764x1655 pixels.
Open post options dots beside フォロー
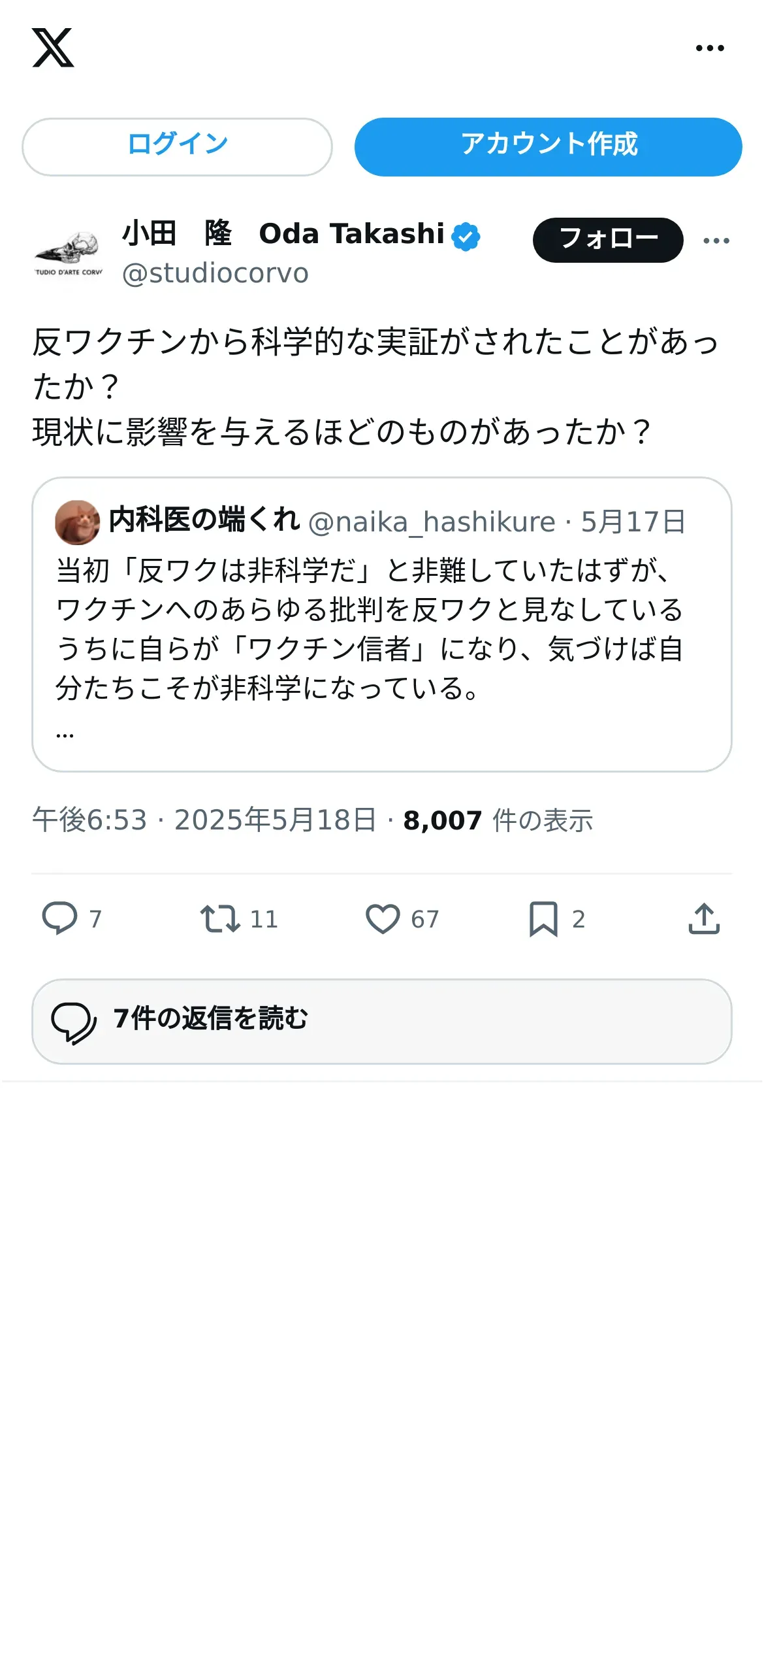pyautogui.click(x=716, y=241)
